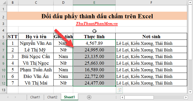The height and width of the screenshot is (101, 193).
Task: Switch to the Chart2 sheet tab
Action: point(52,97)
